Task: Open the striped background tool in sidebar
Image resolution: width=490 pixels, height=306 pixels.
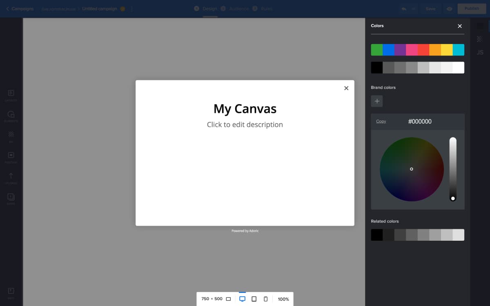Action: pos(11,136)
